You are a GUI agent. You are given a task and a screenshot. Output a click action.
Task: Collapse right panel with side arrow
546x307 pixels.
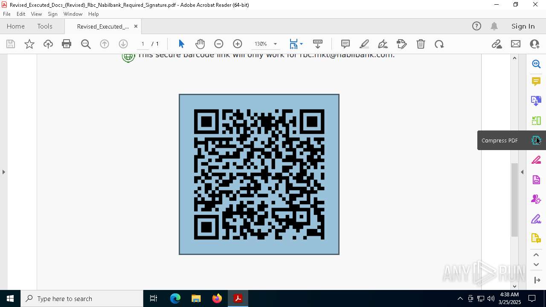point(522,172)
